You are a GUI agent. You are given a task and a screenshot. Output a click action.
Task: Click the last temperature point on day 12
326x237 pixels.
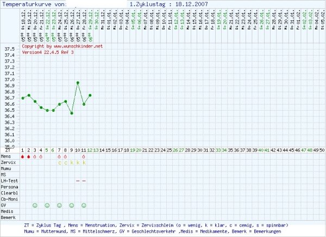(x=90, y=95)
